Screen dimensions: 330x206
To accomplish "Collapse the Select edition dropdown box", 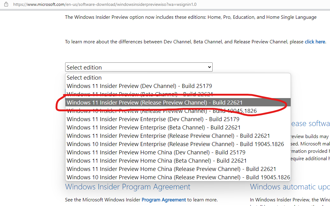I will 139,67.
